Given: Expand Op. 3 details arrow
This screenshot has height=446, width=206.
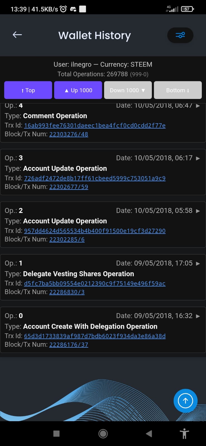Looking at the screenshot, I should tap(198, 158).
